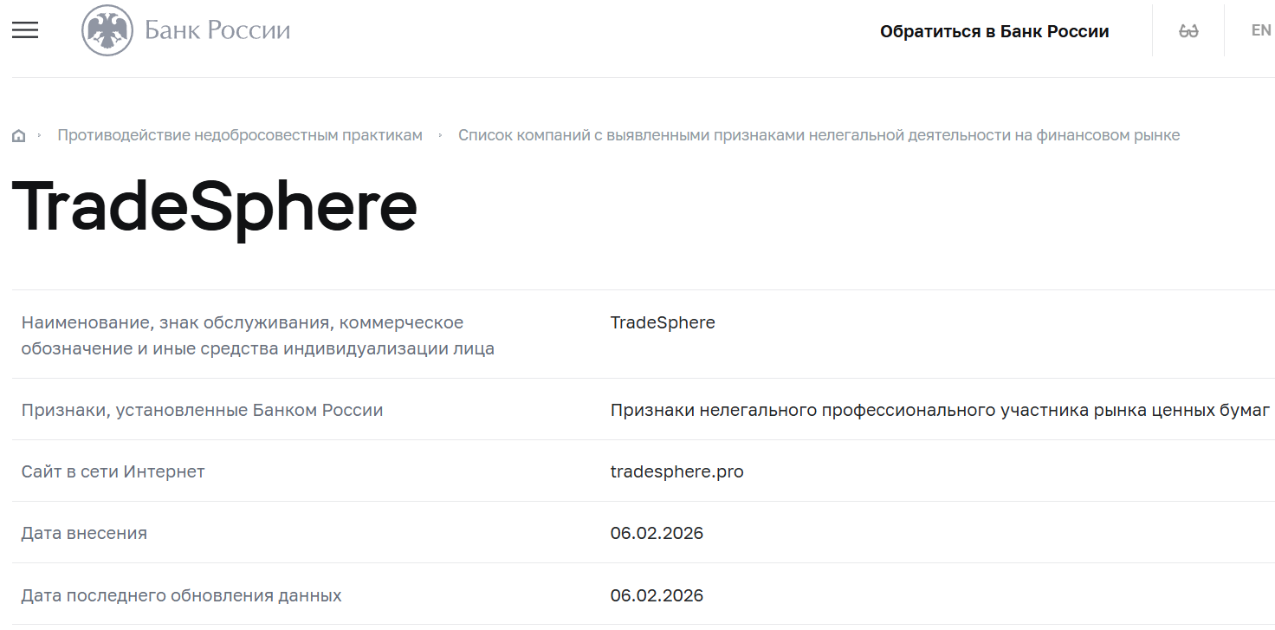This screenshot has width=1275, height=630.
Task: Select the Признаки, установленные Банком России label
Action: tap(203, 410)
